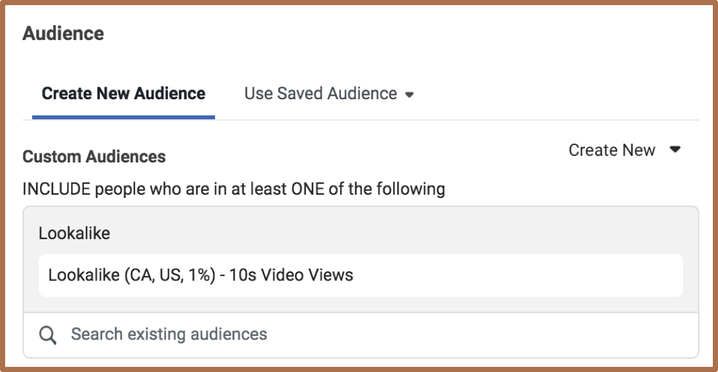Click the caret arrow beside Create New
The width and height of the screenshot is (718, 372).
pos(675,150)
